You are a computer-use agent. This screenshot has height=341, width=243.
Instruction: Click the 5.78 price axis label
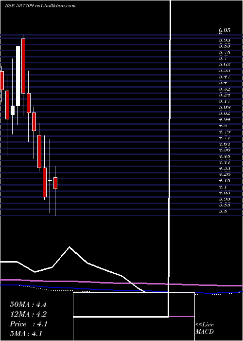pyautogui.click(x=225, y=53)
